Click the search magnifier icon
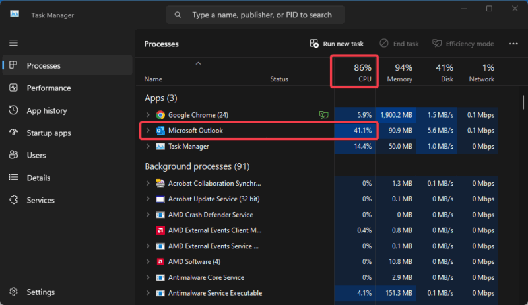 [x=178, y=15]
